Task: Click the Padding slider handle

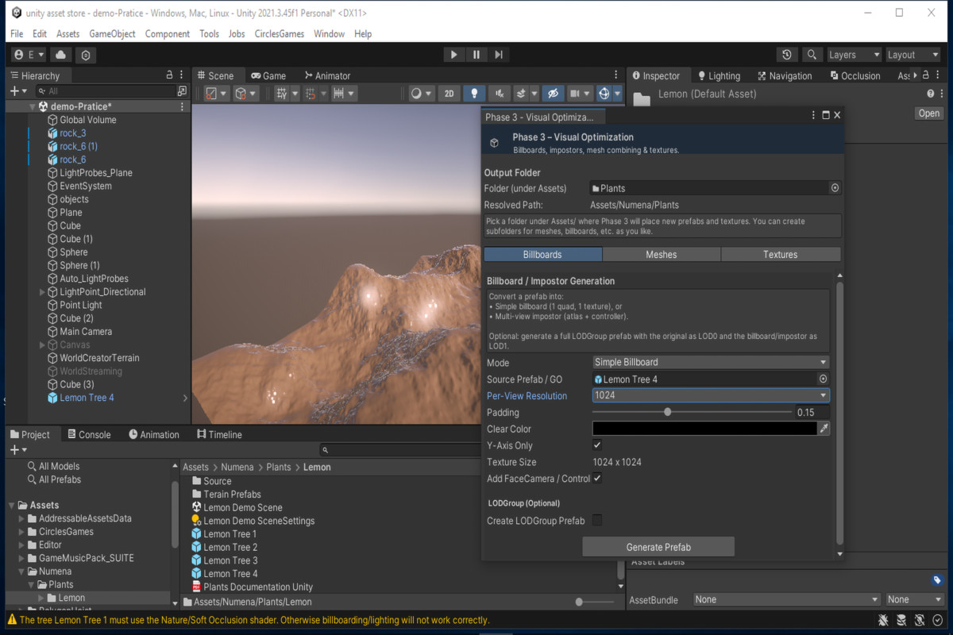Action: click(x=668, y=412)
